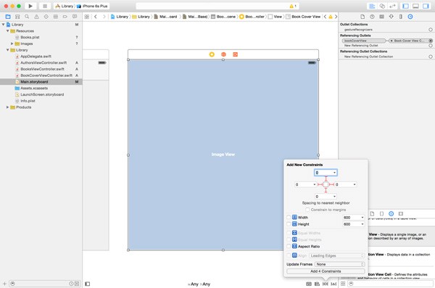This screenshot has height=288, width=435.
Task: Open the Width value dropdown
Action: click(x=362, y=217)
